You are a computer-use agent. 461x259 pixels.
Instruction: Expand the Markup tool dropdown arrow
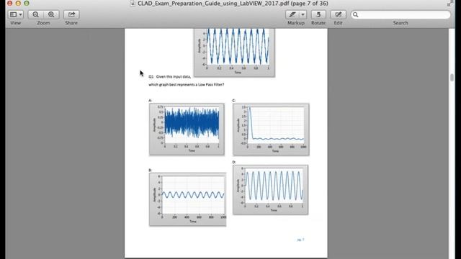[303, 14]
